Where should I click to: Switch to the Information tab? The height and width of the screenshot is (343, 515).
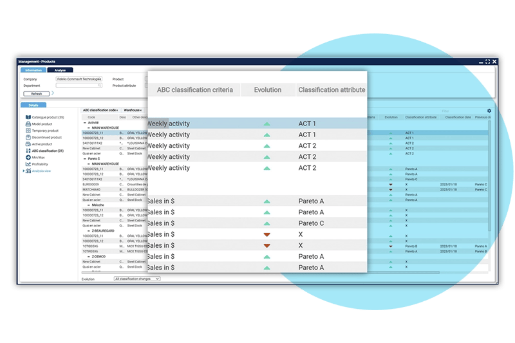33,70
